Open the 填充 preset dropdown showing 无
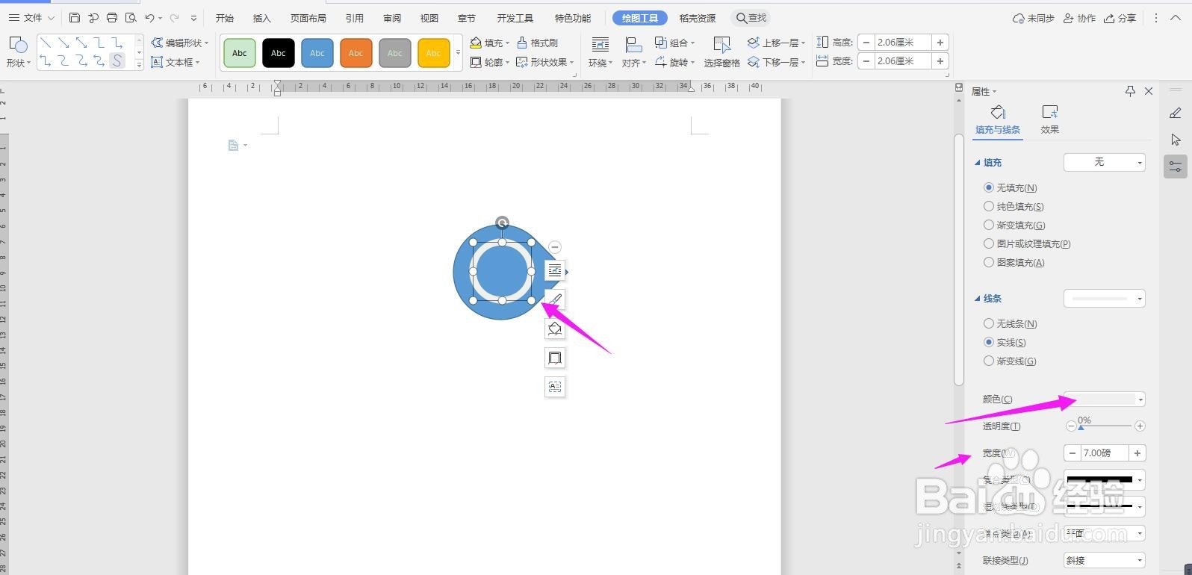 click(1104, 162)
